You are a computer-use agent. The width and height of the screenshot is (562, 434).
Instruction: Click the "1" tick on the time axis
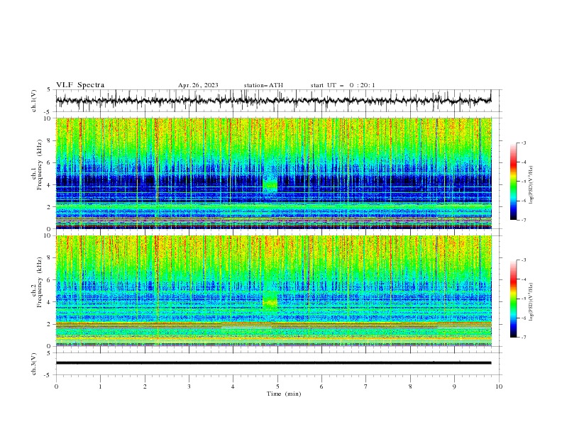100,386
